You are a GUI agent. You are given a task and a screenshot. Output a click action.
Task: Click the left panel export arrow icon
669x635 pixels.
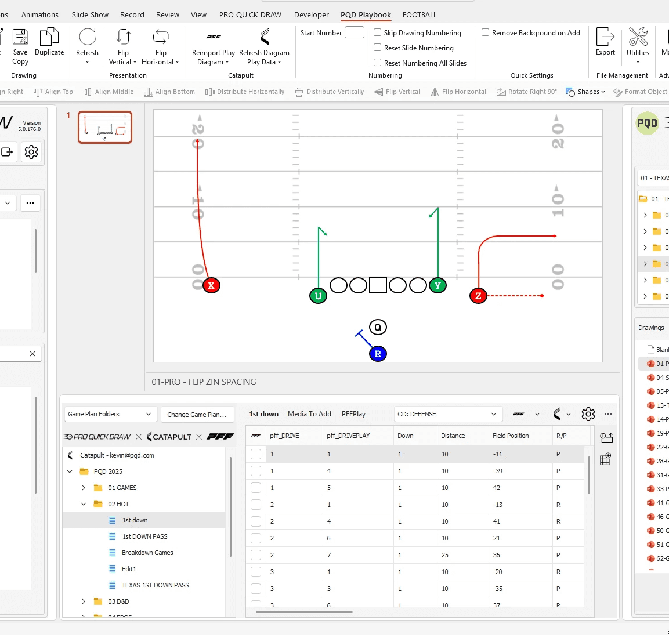pyautogui.click(x=7, y=152)
